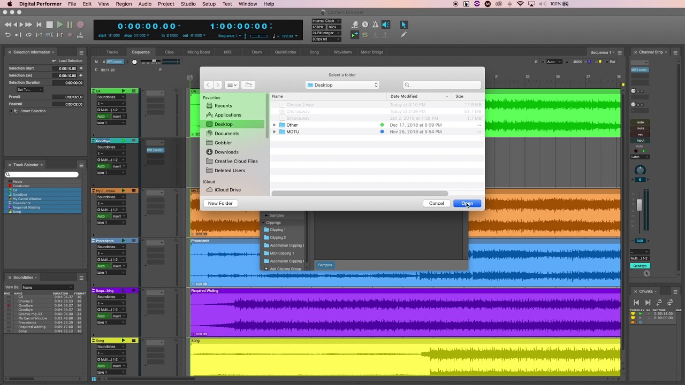Image resolution: width=685 pixels, height=385 pixels.
Task: Open the Desktop location dropdown in dialog
Action: [x=342, y=85]
